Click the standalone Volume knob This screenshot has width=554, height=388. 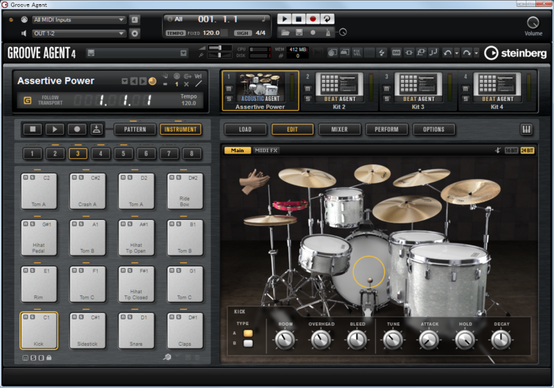click(x=533, y=23)
